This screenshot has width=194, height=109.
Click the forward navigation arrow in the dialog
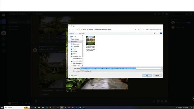tap(73, 30)
